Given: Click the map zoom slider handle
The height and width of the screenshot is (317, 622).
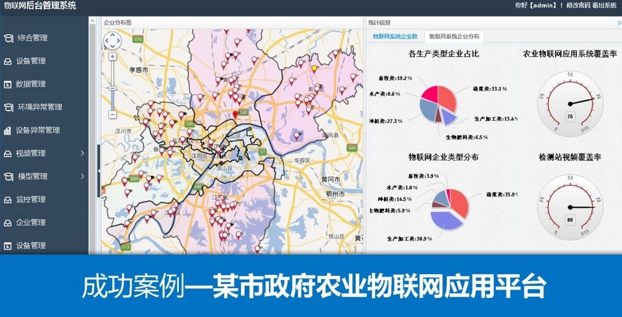Looking at the screenshot, I should (x=113, y=89).
